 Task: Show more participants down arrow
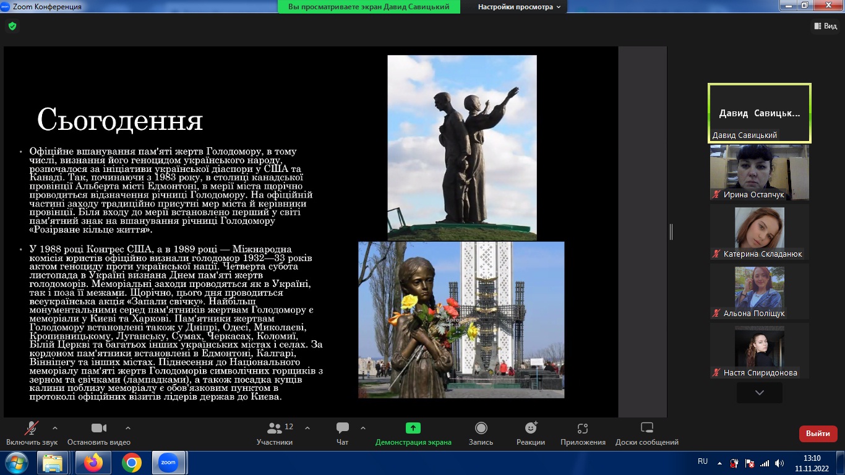pos(760,392)
